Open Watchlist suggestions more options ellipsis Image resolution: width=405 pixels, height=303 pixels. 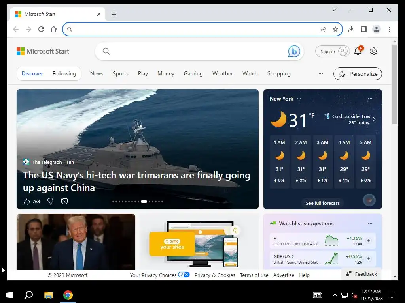pyautogui.click(x=370, y=223)
